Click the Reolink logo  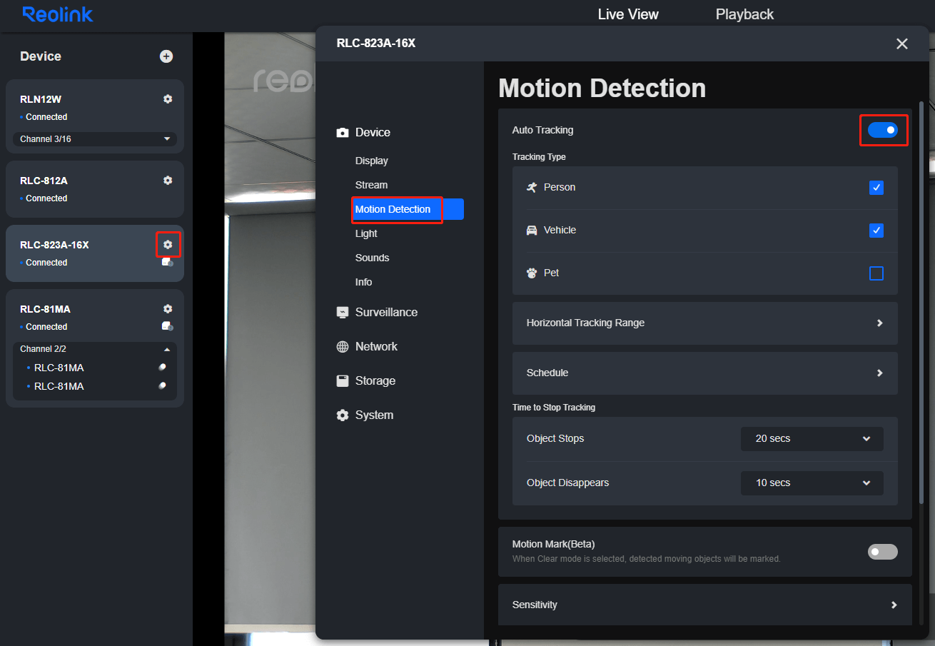coord(58,14)
